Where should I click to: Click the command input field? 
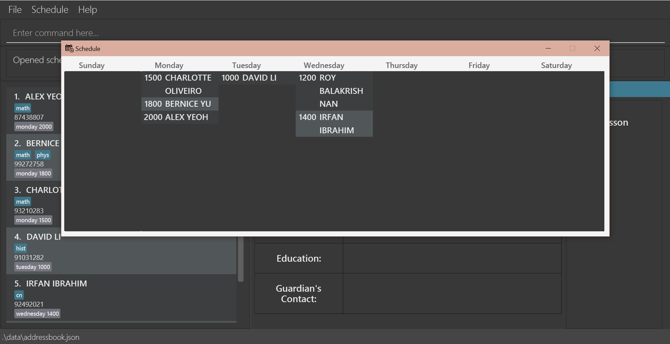(x=335, y=33)
